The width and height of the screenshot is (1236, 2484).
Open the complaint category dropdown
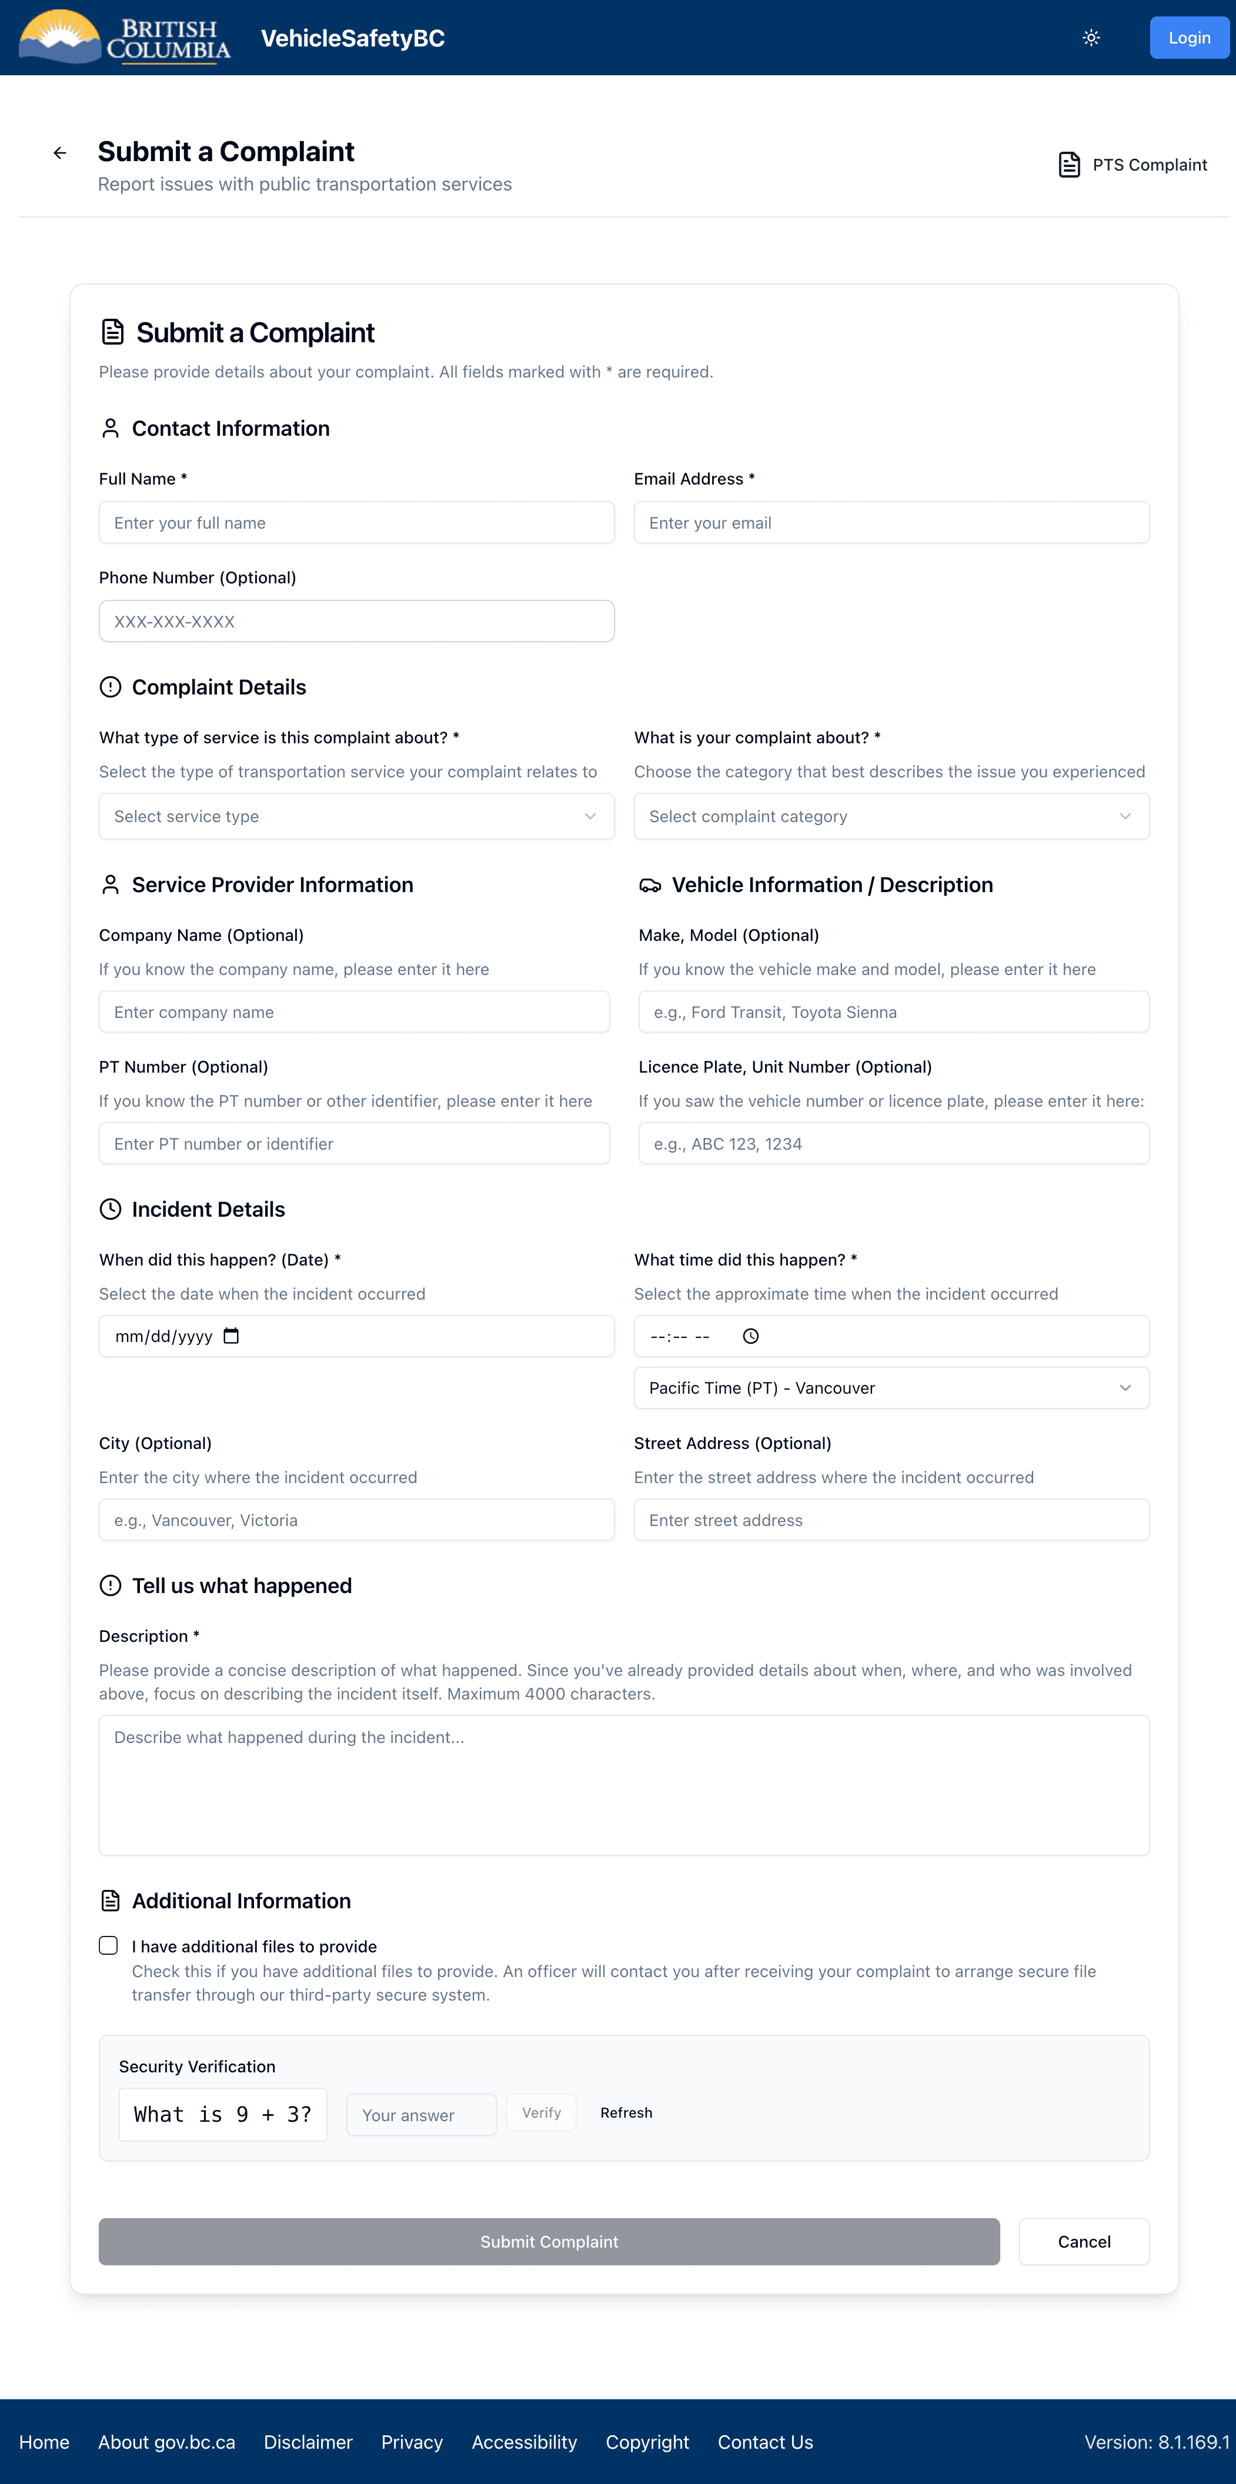(x=891, y=816)
